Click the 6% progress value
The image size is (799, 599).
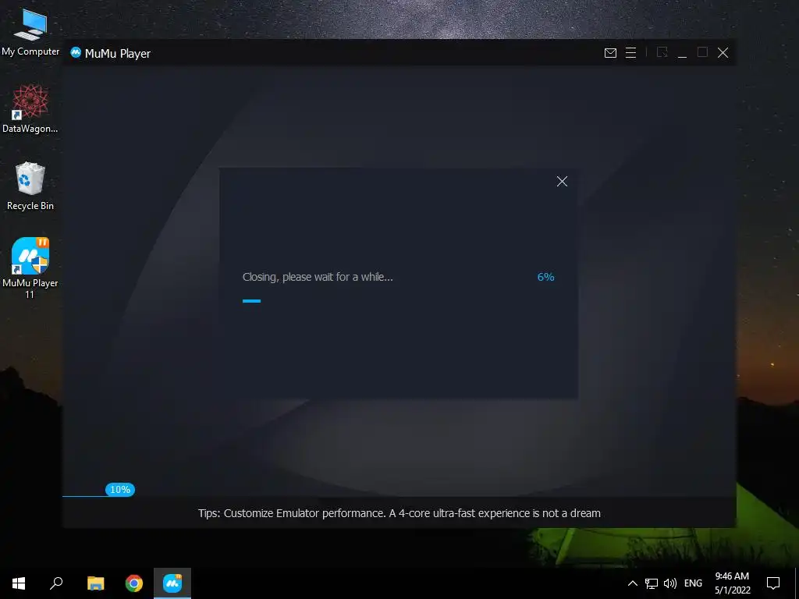pos(545,277)
